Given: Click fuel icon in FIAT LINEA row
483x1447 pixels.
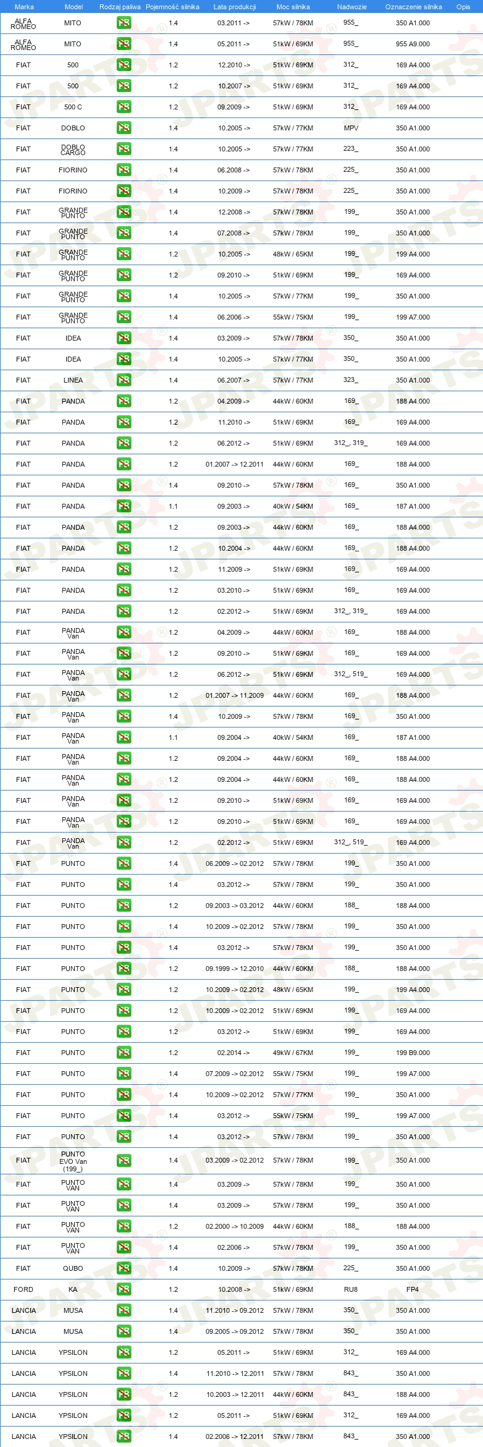Looking at the screenshot, I should [x=124, y=380].
